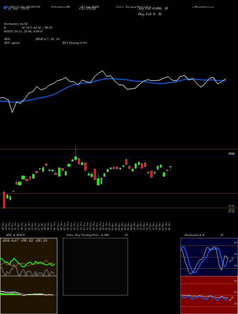Select the '12 Day ~ 29.12' SMA readout

[x=19, y=9]
